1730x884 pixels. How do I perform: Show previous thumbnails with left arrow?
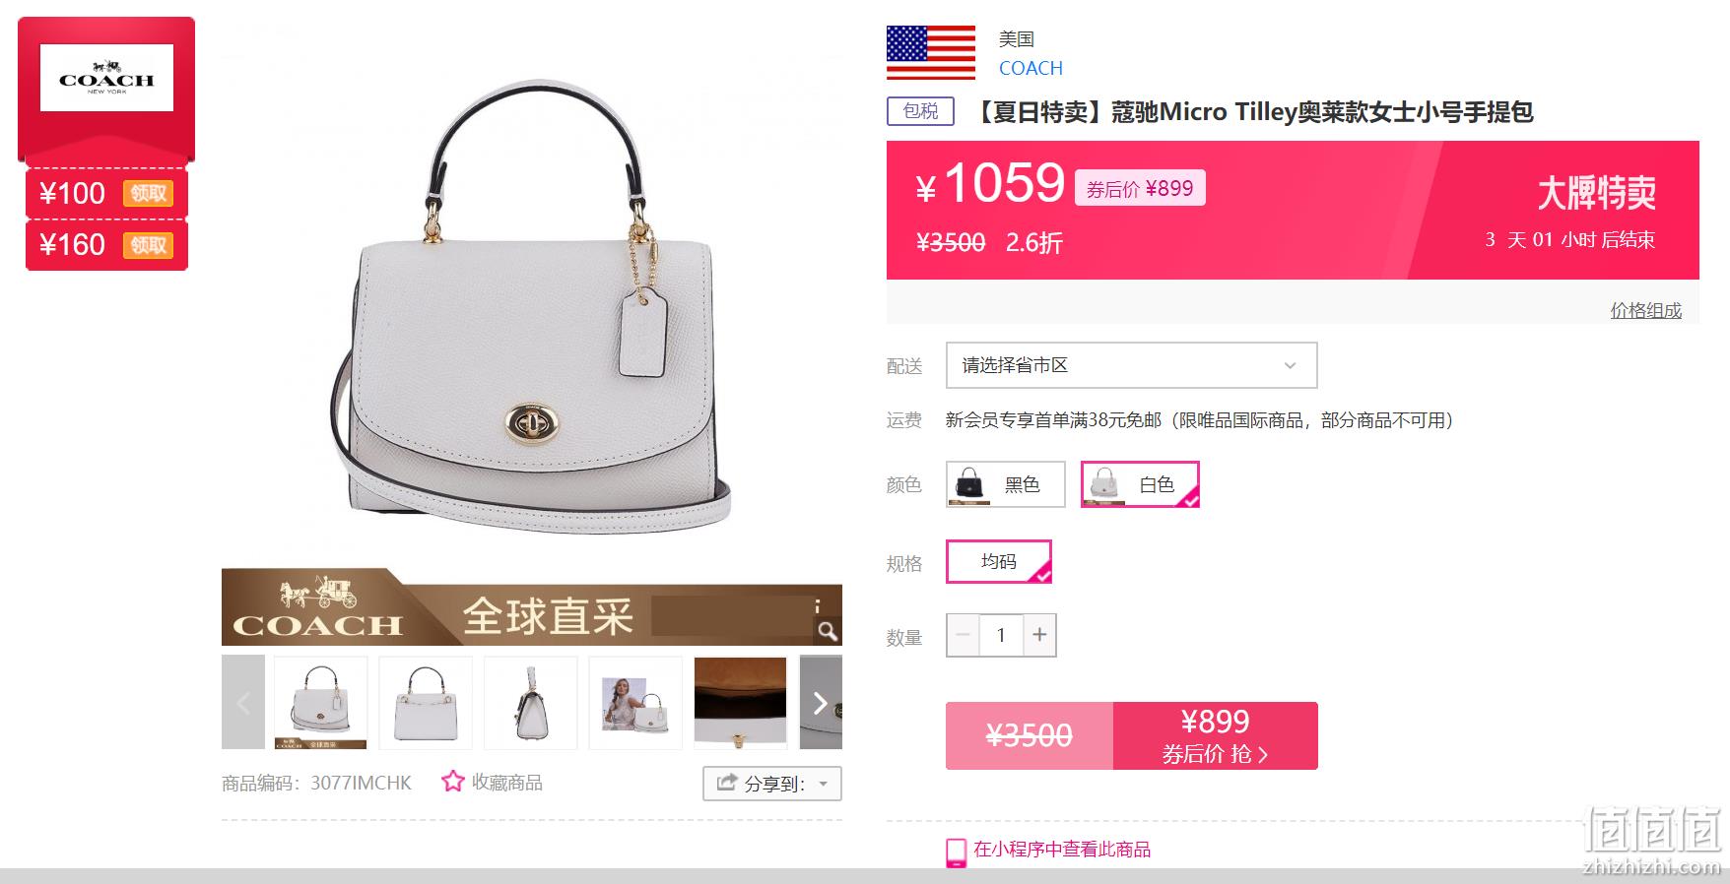(243, 703)
